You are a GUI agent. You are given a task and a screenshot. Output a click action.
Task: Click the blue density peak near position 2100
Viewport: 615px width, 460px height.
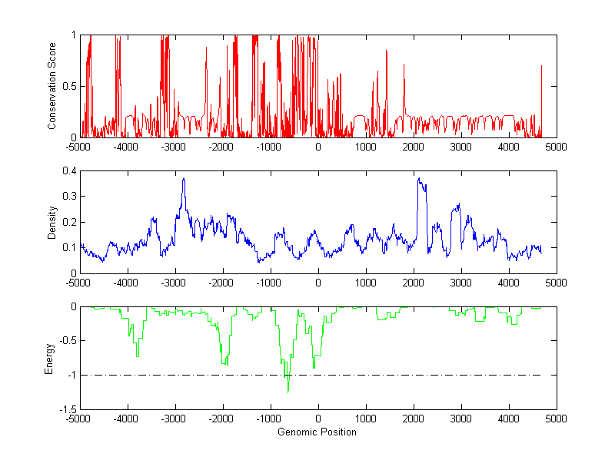pyautogui.click(x=419, y=180)
